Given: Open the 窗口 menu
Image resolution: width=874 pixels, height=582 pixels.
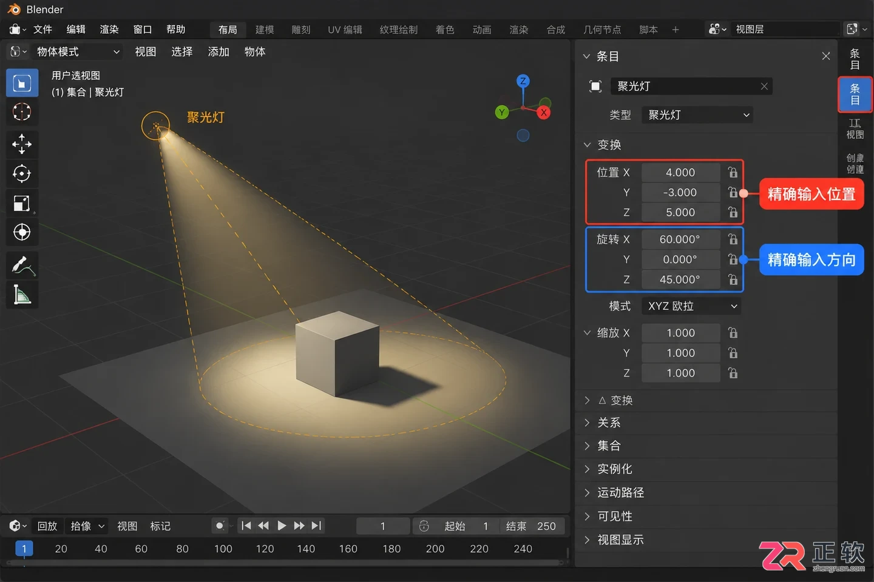Looking at the screenshot, I should point(143,29).
